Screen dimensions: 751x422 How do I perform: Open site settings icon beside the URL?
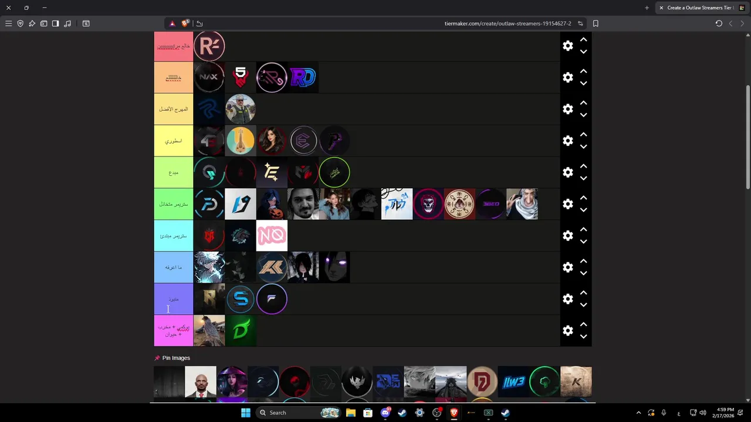point(580,23)
